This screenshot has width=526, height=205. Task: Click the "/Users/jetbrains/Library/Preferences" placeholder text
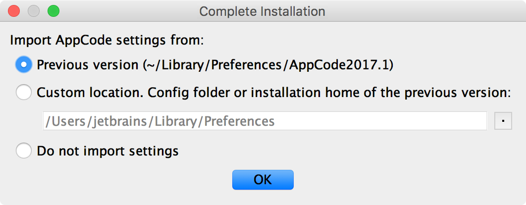[x=159, y=121]
